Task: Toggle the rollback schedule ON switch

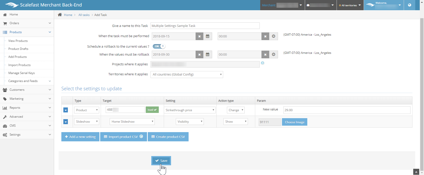Action: [159, 46]
